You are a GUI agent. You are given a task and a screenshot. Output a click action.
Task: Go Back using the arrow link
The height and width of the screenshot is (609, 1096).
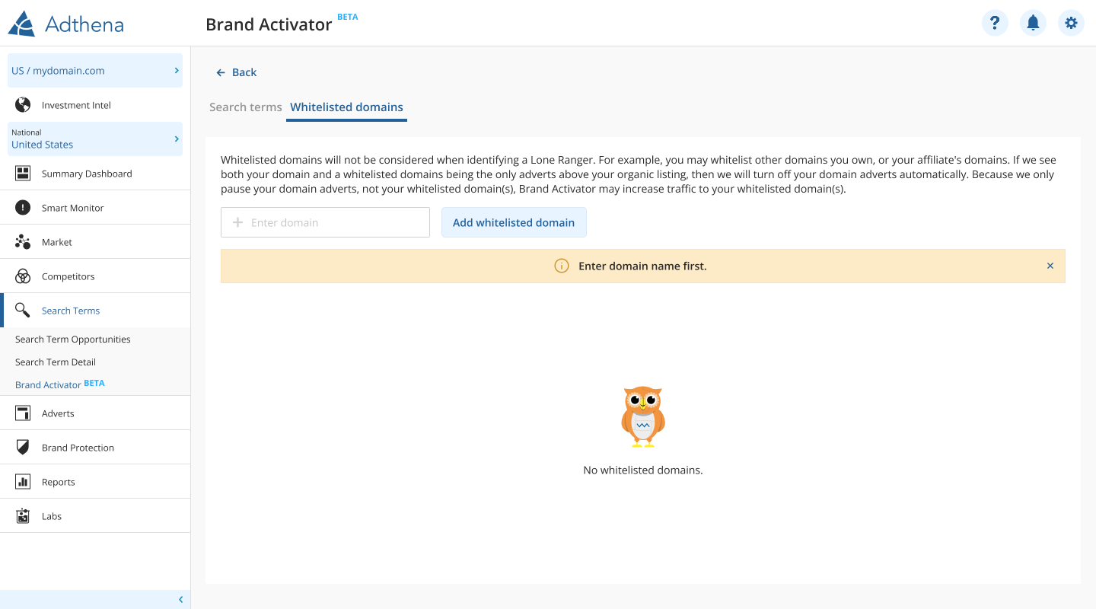click(x=236, y=72)
